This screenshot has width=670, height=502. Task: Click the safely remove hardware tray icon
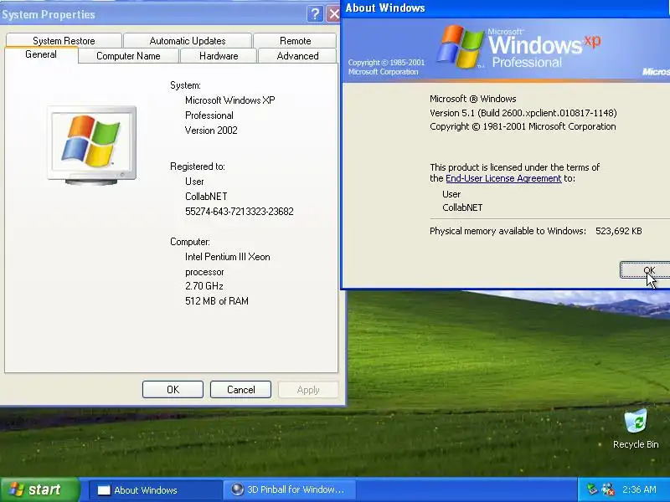[x=592, y=489]
